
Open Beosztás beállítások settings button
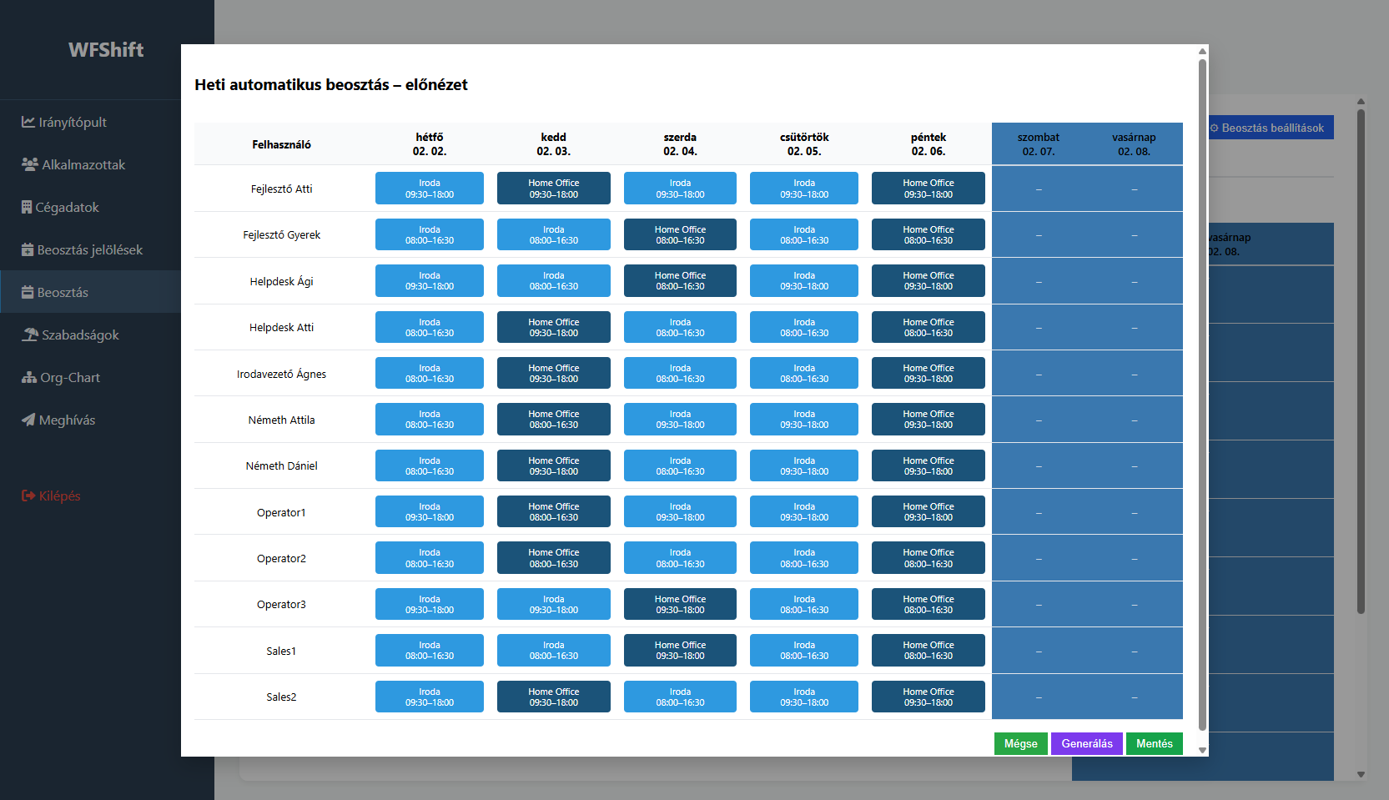[1268, 128]
